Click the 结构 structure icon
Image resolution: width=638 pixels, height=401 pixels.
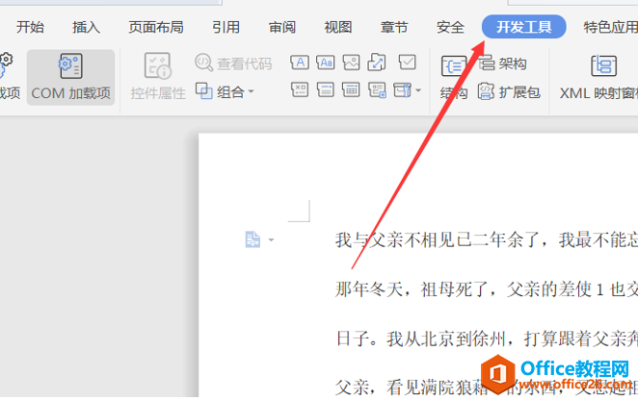point(453,77)
